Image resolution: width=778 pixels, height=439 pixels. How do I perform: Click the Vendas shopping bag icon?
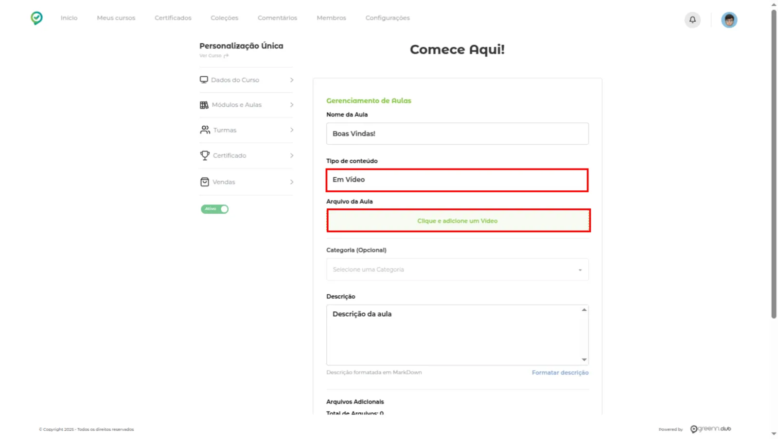[205, 182]
